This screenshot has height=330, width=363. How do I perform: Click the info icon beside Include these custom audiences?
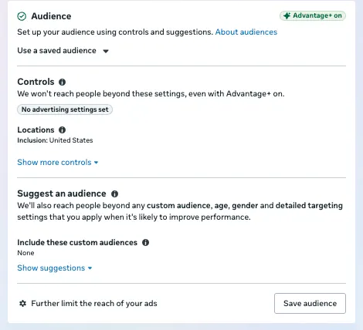coord(145,242)
